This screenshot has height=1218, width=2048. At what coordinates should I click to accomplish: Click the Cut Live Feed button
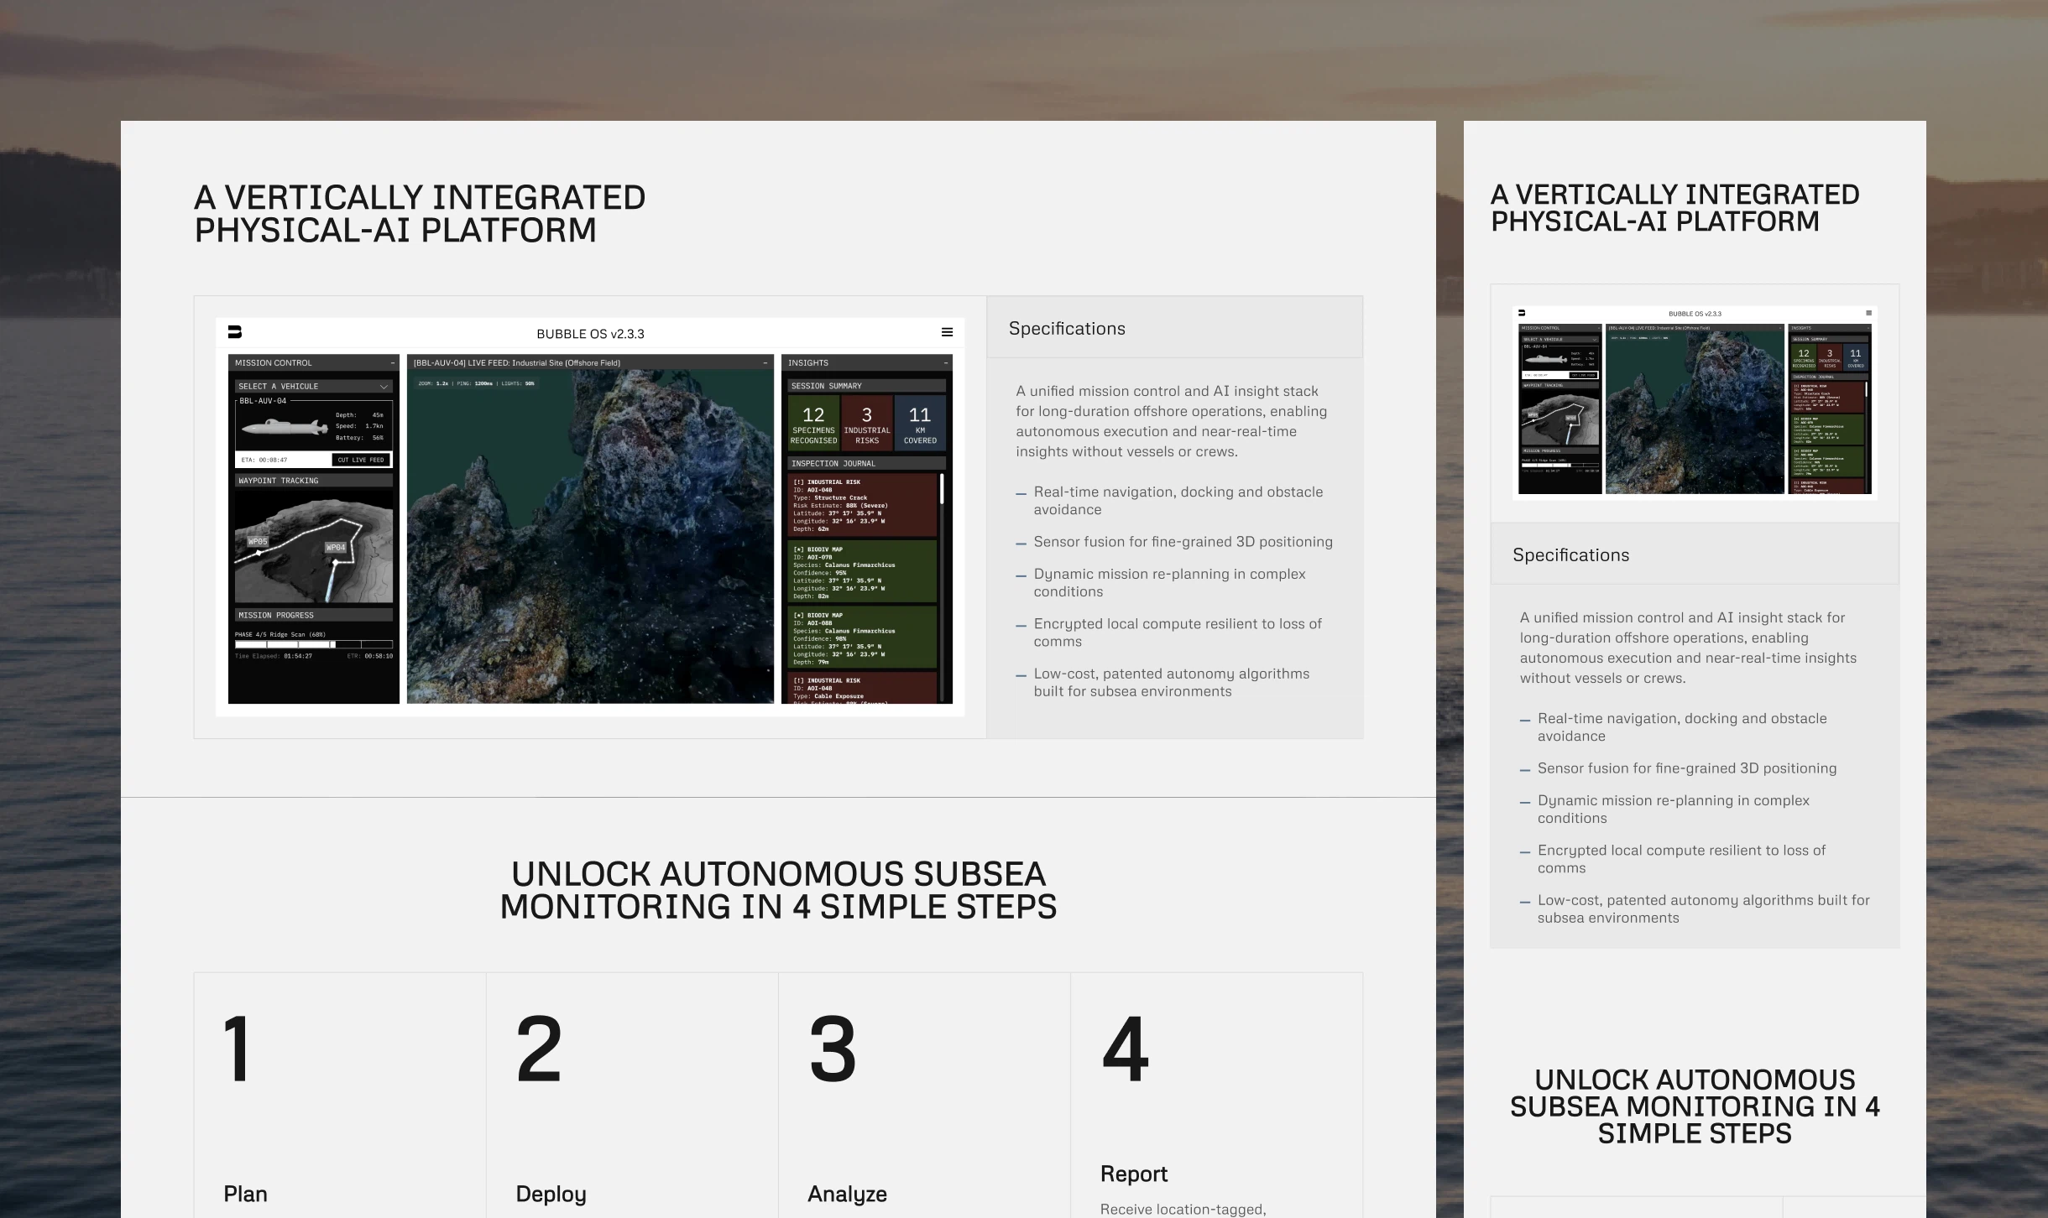point(361,460)
